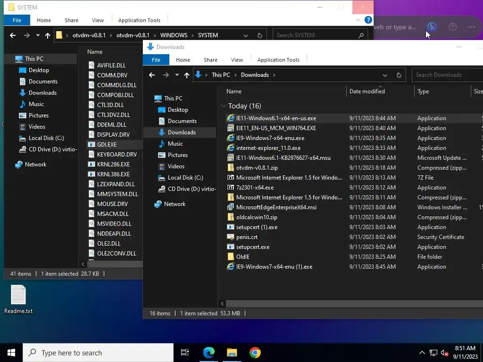Open Downloads address bar history dropdown
The height and width of the screenshot is (362, 483).
coord(385,75)
